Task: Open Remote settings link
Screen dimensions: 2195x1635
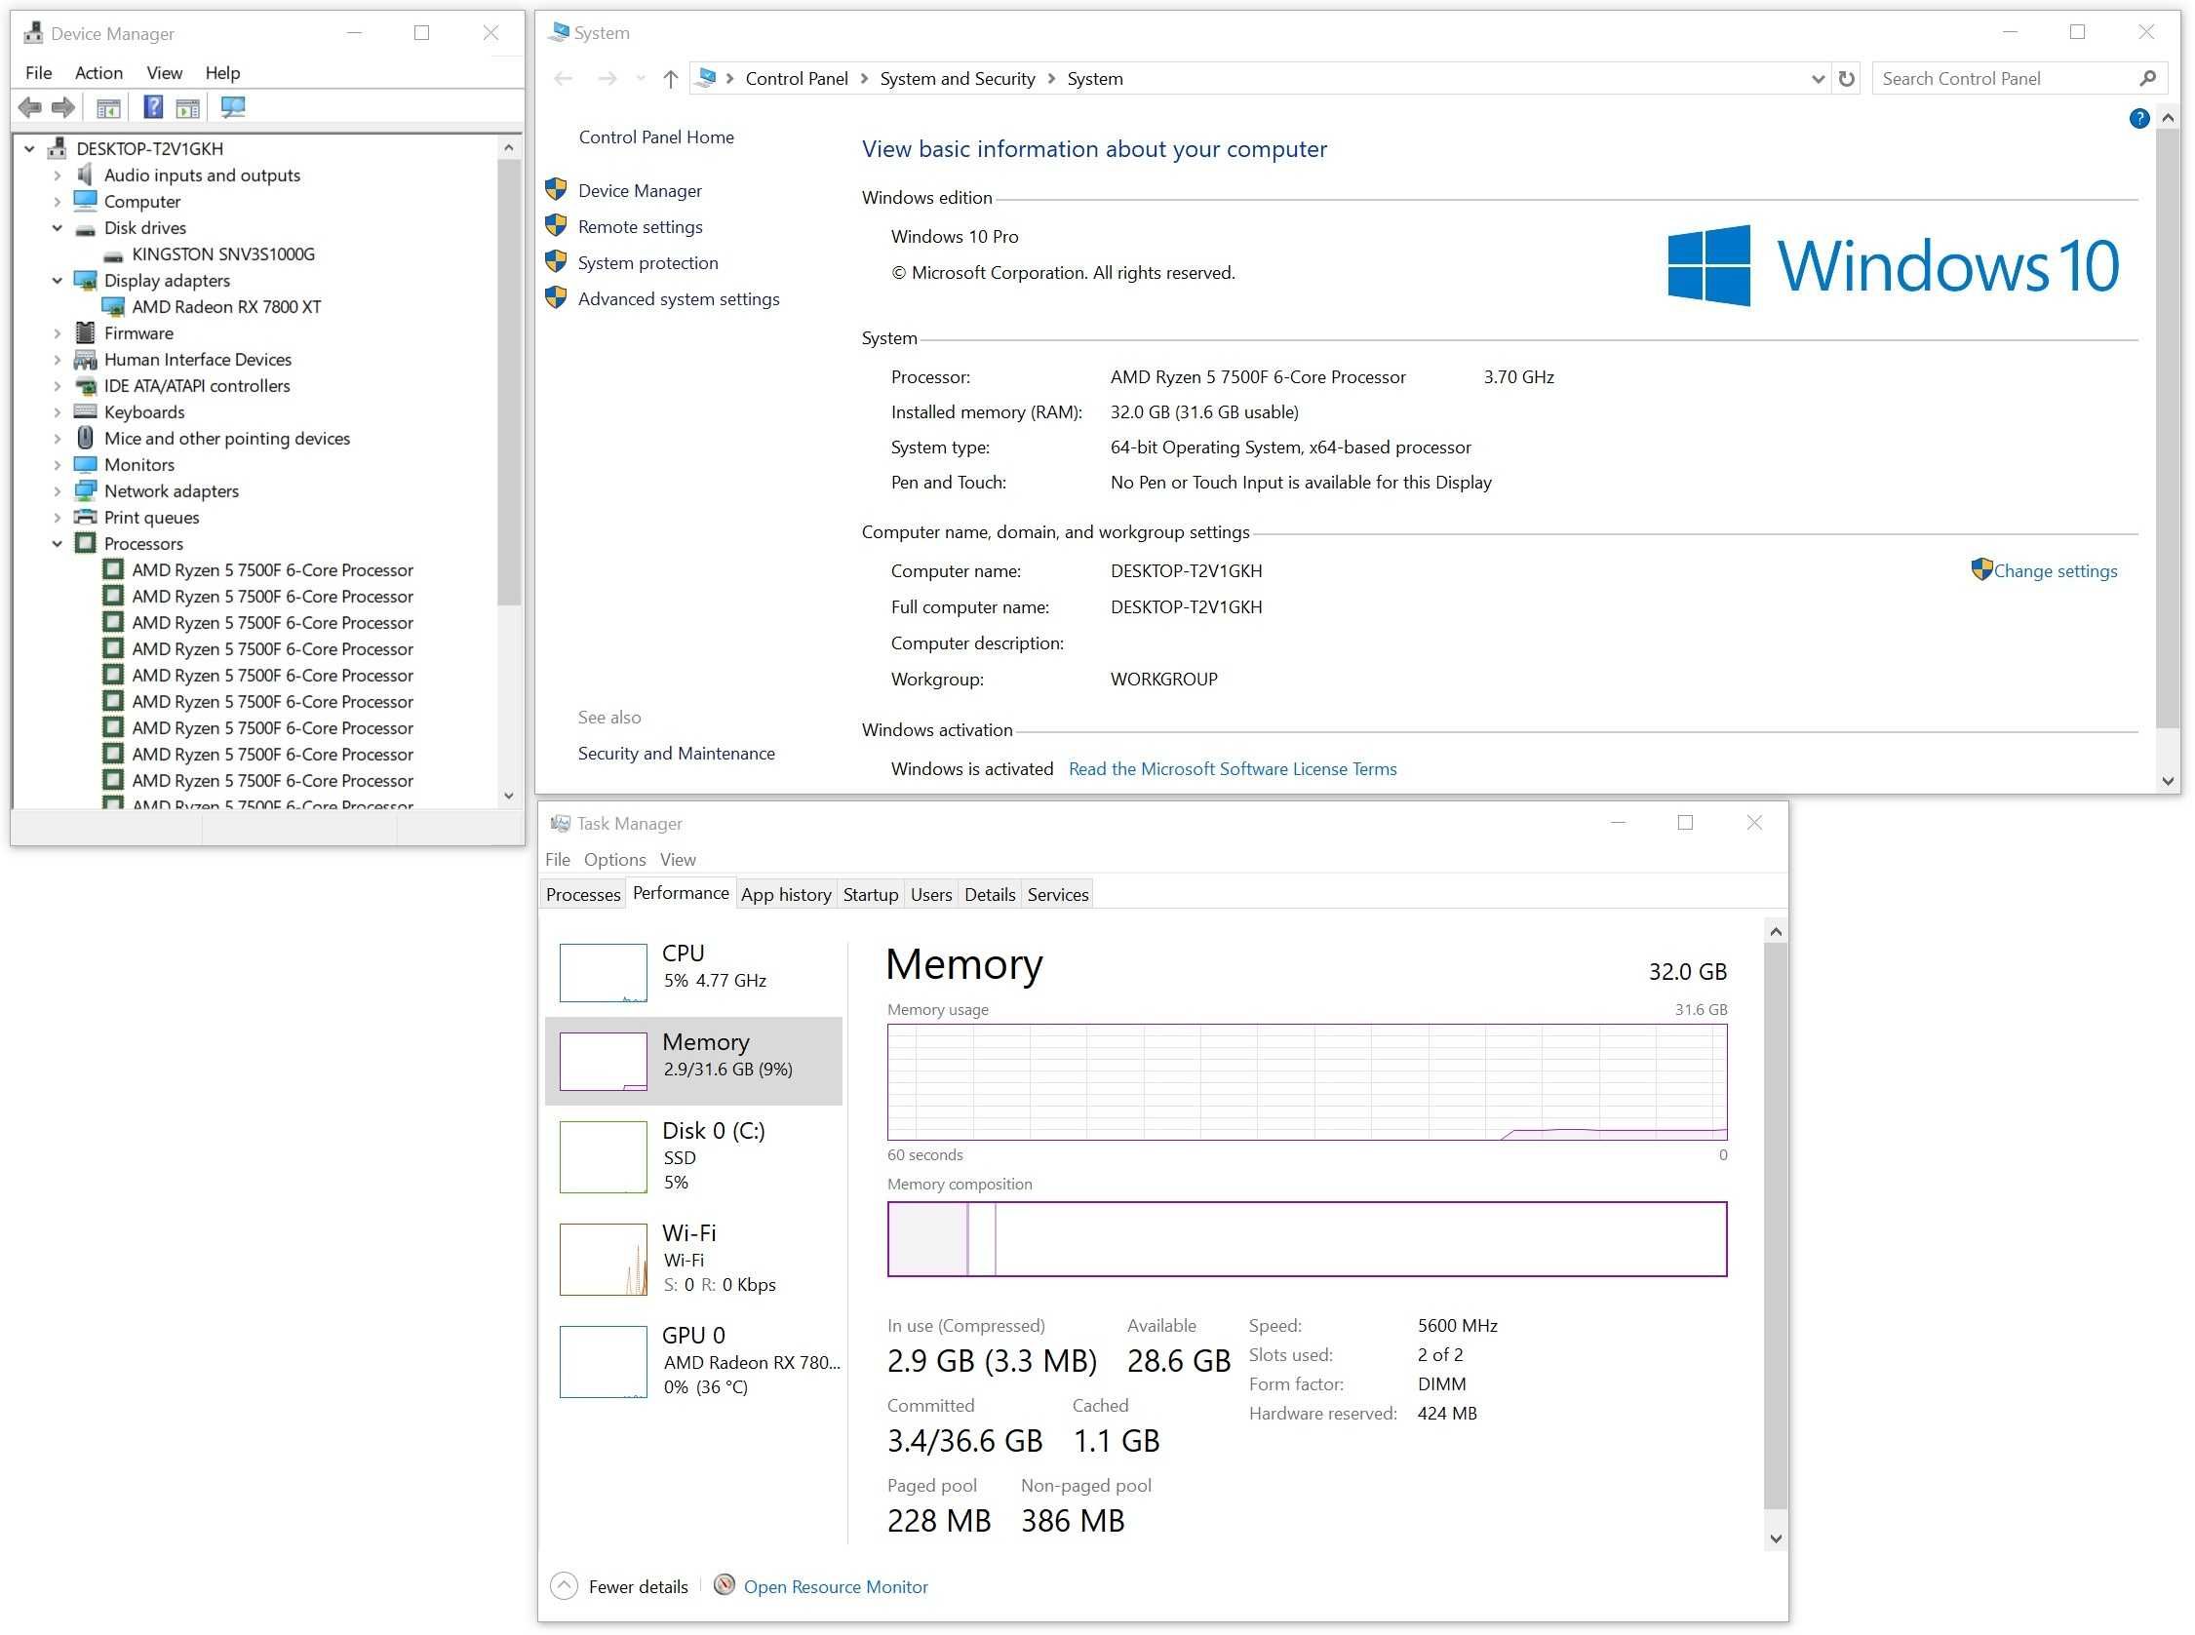Action: 641,226
